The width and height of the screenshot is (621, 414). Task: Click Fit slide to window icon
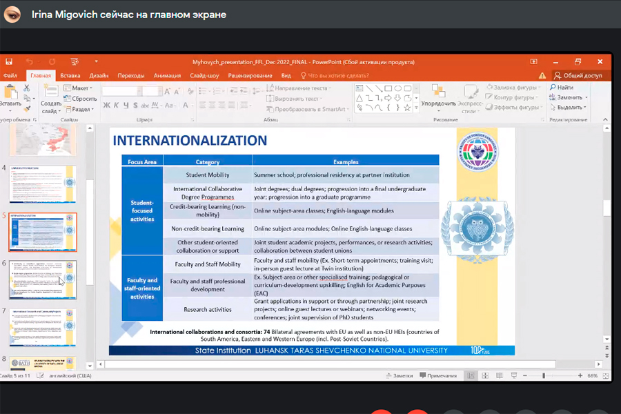tap(606, 375)
